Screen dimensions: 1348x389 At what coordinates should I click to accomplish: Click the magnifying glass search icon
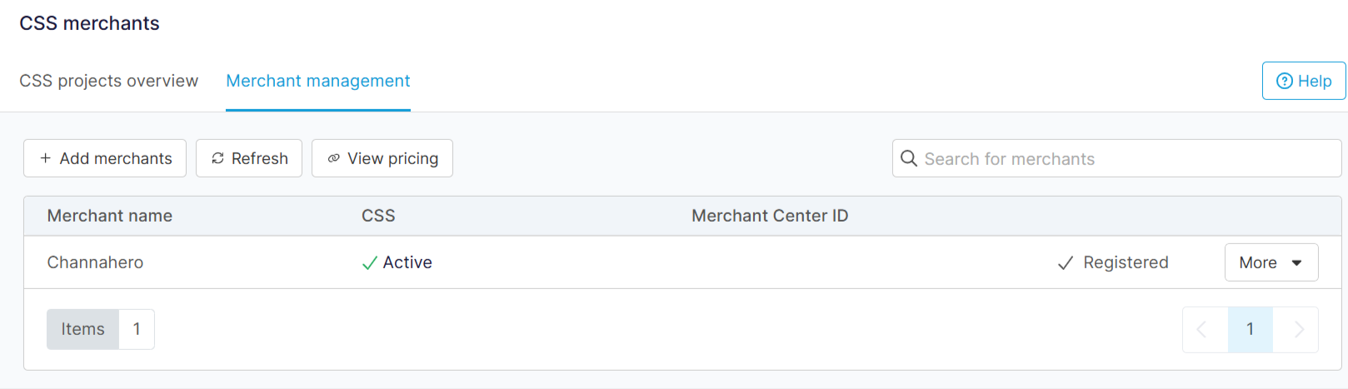pyautogui.click(x=909, y=158)
